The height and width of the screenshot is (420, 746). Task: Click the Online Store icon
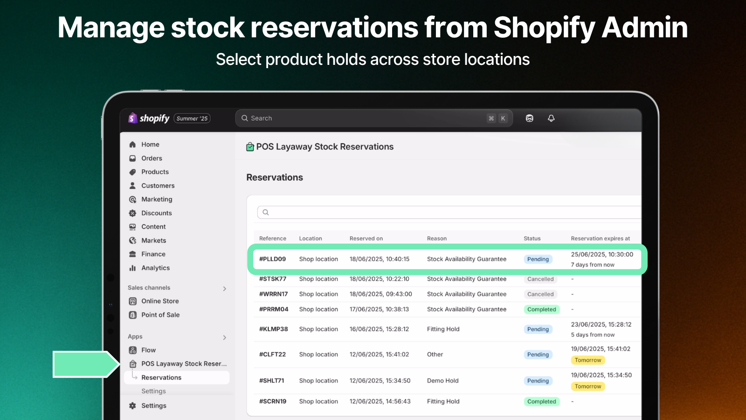[x=132, y=301]
